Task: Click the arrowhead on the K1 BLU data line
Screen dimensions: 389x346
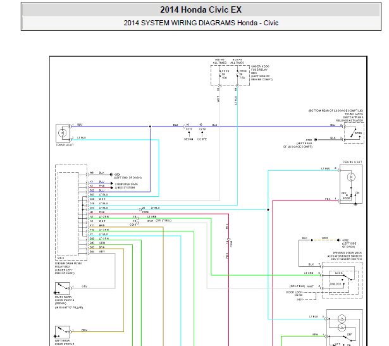Action: click(112, 183)
